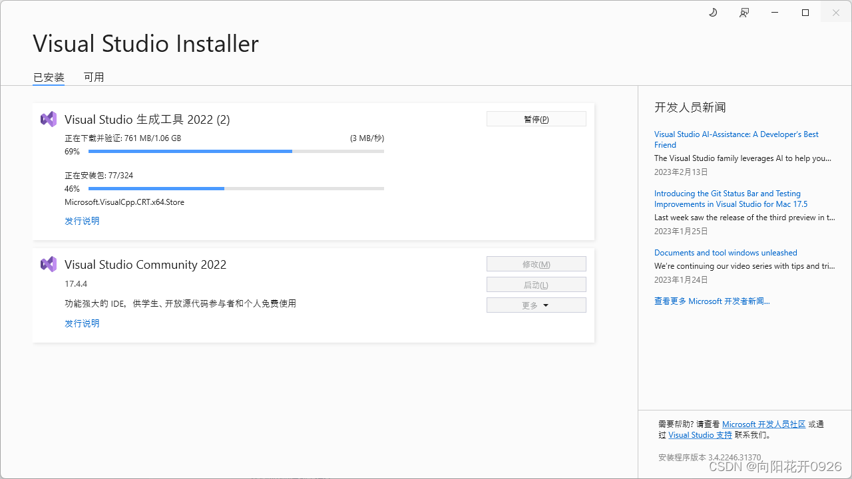The width and height of the screenshot is (852, 479).
Task: Launch Community 2022 via 启动(L)
Action: pos(536,284)
